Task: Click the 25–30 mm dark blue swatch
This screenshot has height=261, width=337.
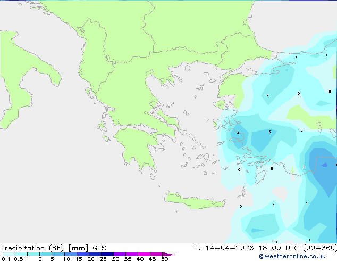Action: 107,254
